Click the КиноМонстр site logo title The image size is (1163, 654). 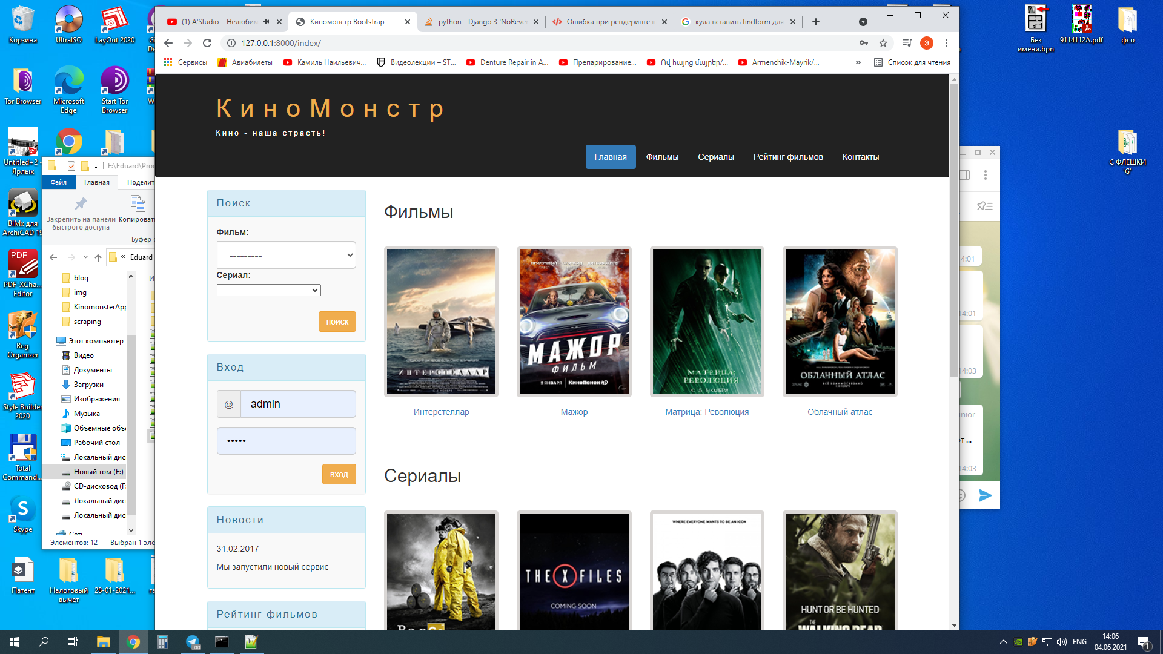(x=331, y=108)
